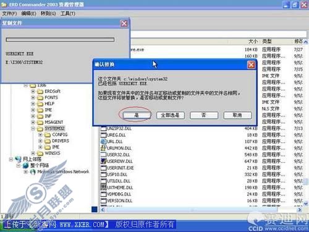This screenshot has height=232, width=309.
Task: Click the USERENV.DLL file icon
Action: pyautogui.click(x=103, y=161)
